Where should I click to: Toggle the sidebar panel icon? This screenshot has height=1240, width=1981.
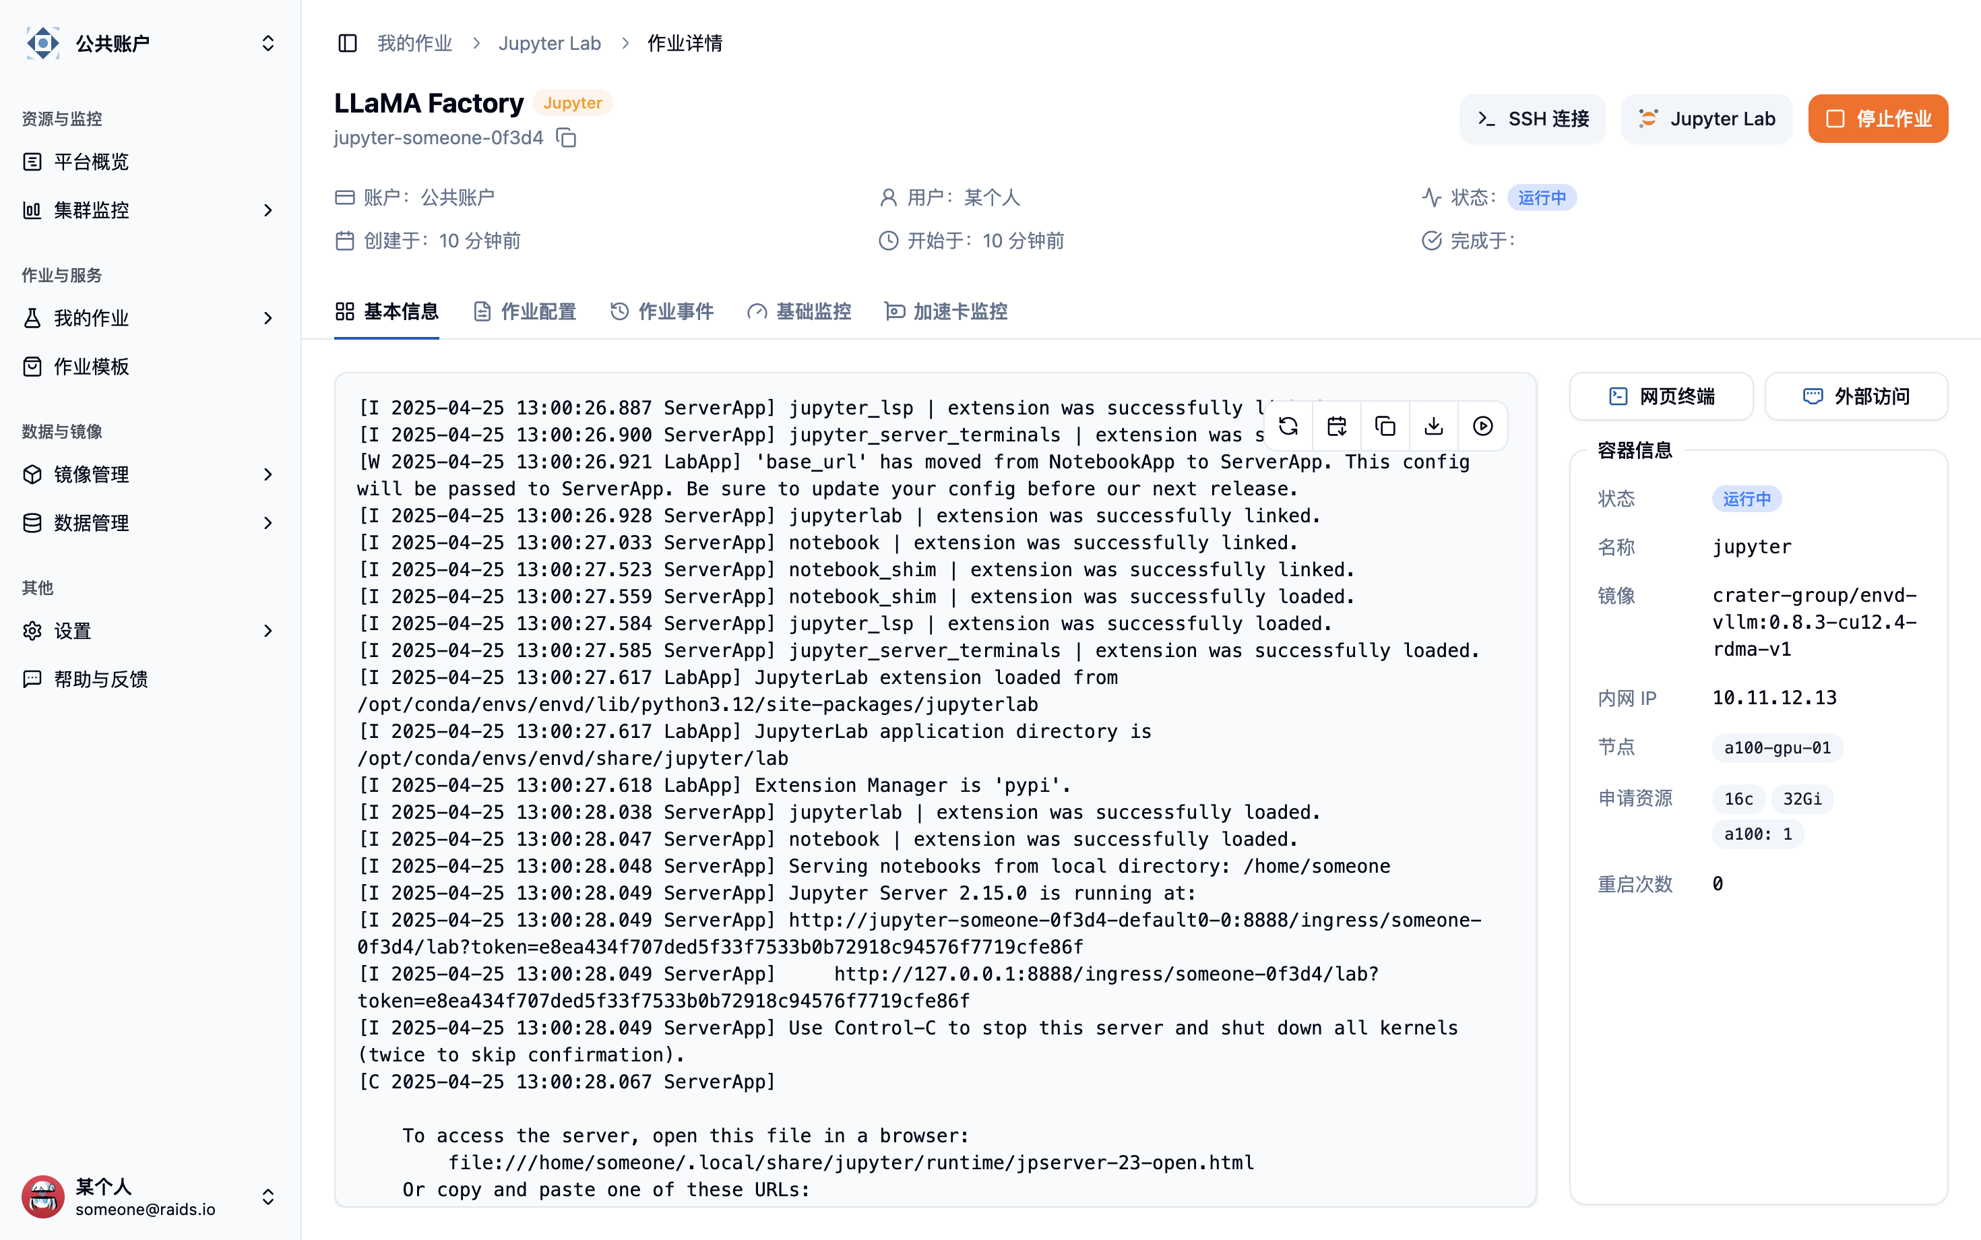[x=347, y=42]
